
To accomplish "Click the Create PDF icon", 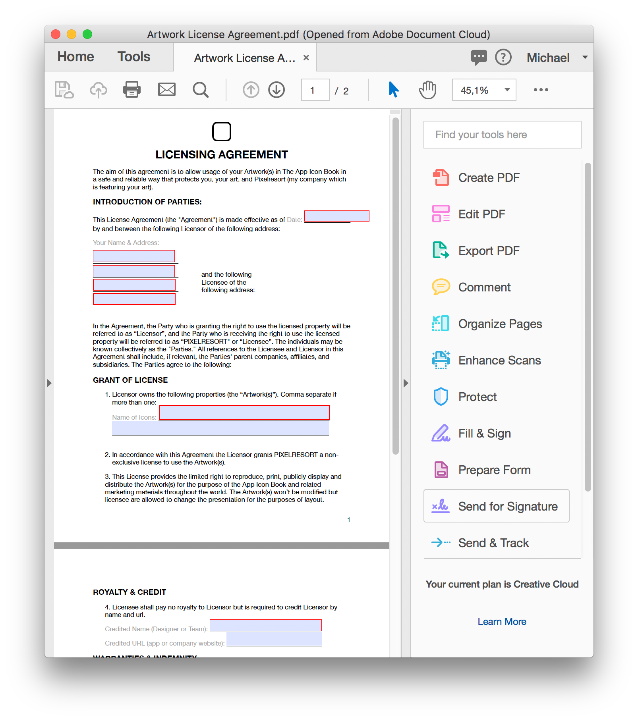I will click(x=441, y=177).
